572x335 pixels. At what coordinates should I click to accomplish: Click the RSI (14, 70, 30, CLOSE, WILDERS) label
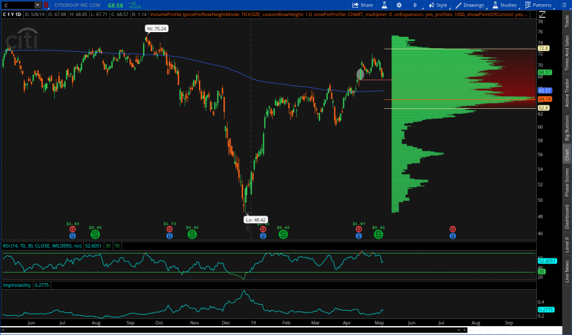pos(42,246)
